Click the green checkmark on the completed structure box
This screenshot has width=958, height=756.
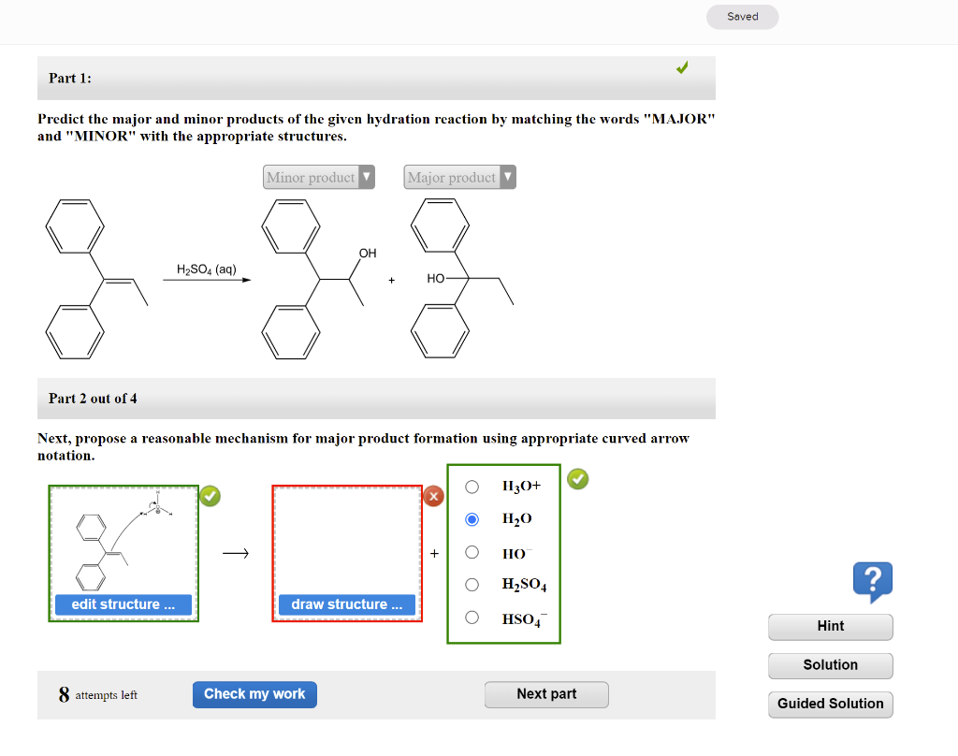click(x=209, y=496)
